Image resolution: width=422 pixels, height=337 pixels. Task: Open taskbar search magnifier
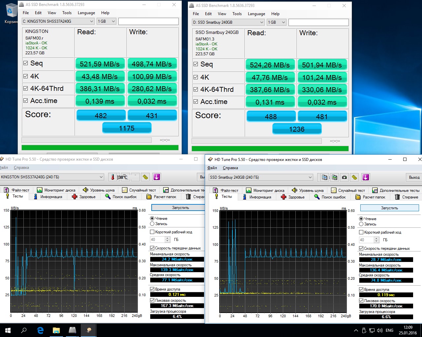tap(24, 330)
